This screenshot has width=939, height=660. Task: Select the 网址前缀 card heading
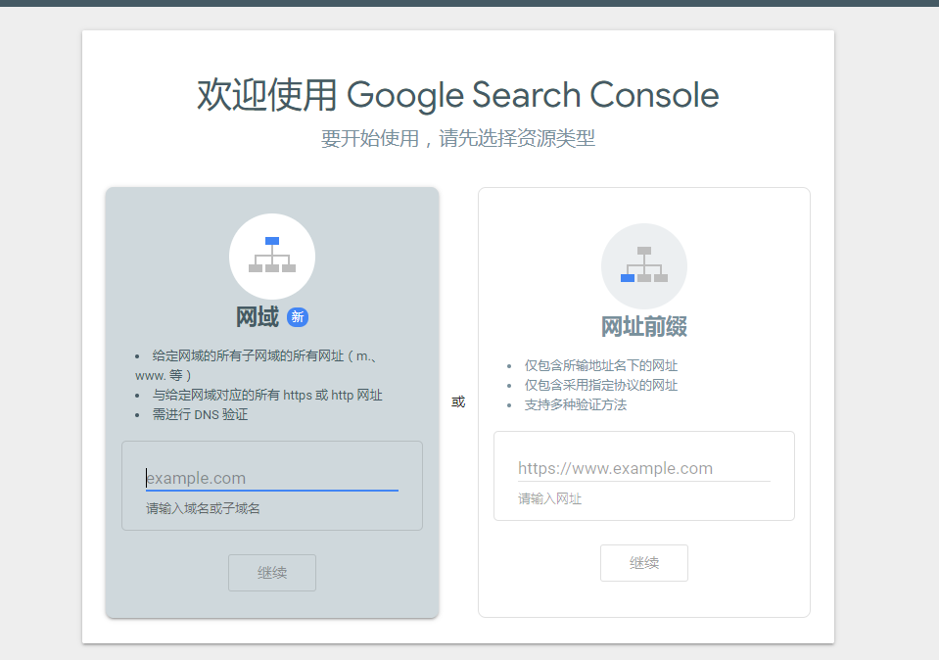tap(643, 327)
